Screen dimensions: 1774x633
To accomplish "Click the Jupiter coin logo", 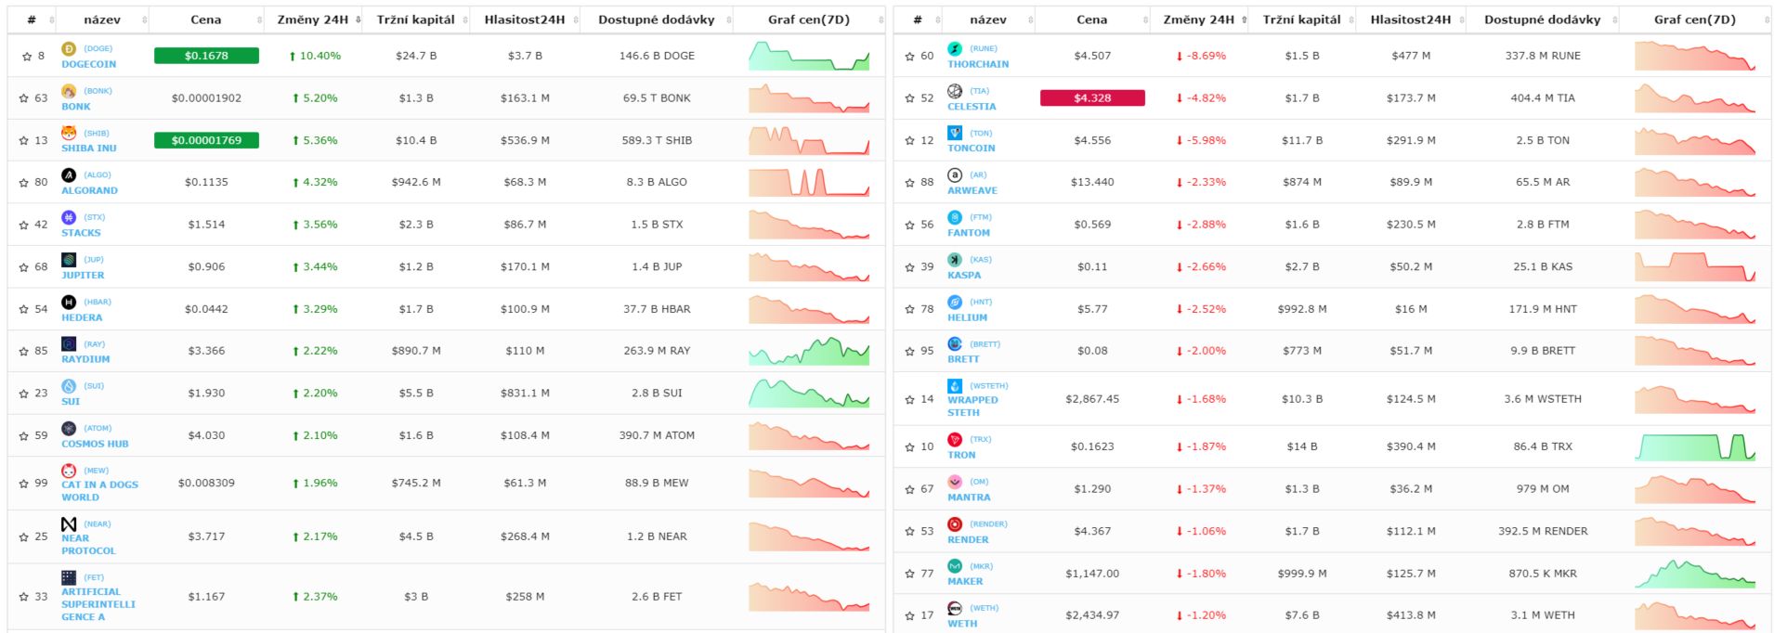I will pyautogui.click(x=69, y=259).
